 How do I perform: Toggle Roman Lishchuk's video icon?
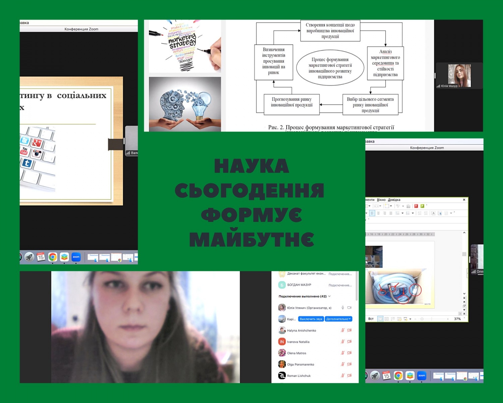click(349, 375)
